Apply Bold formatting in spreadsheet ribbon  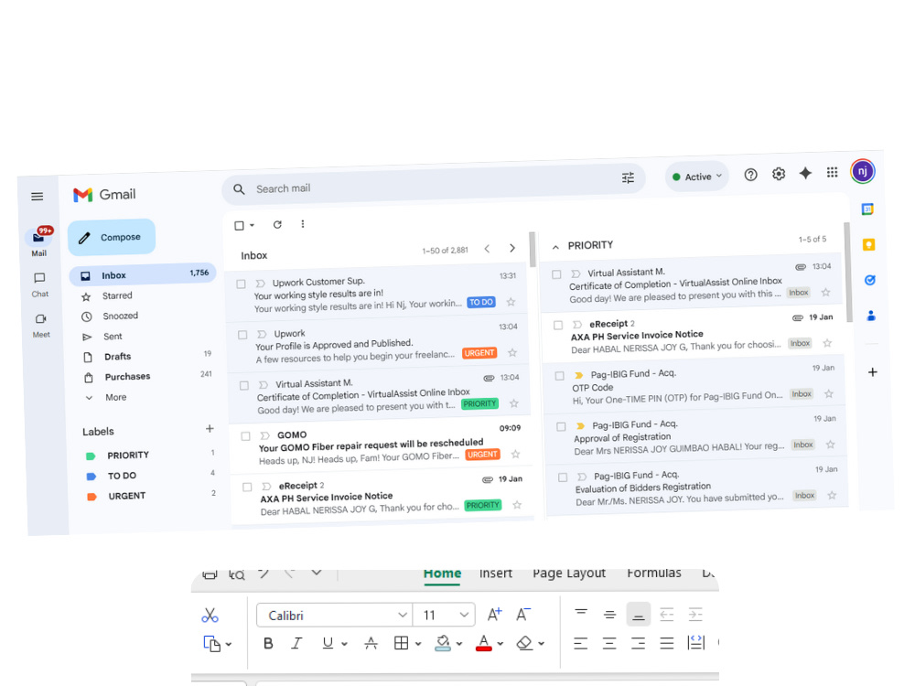[268, 643]
